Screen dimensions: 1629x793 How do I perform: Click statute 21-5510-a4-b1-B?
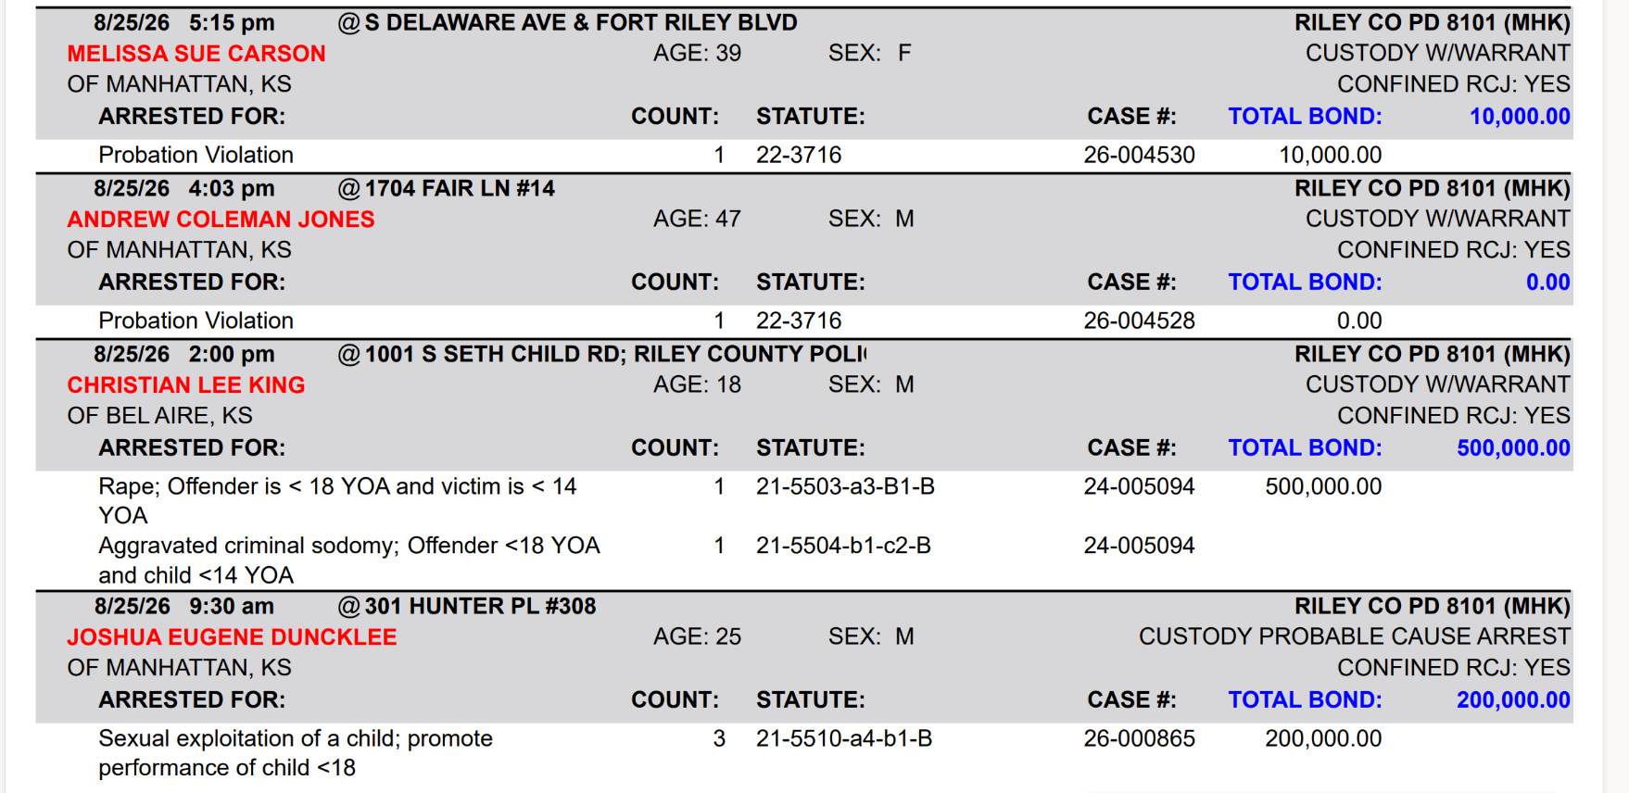pyautogui.click(x=844, y=738)
